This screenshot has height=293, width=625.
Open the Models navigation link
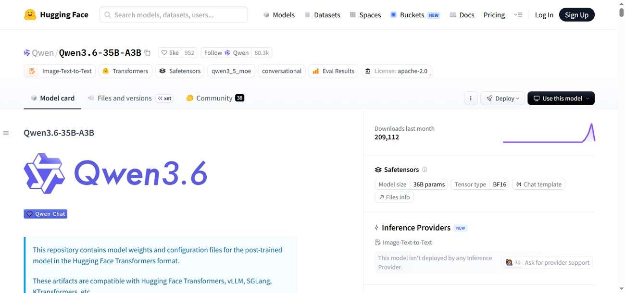click(279, 15)
